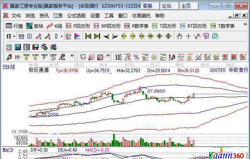Select the square box drawing tool
Image resolution: width=250 pixels, height=159 pixels.
point(83,57)
